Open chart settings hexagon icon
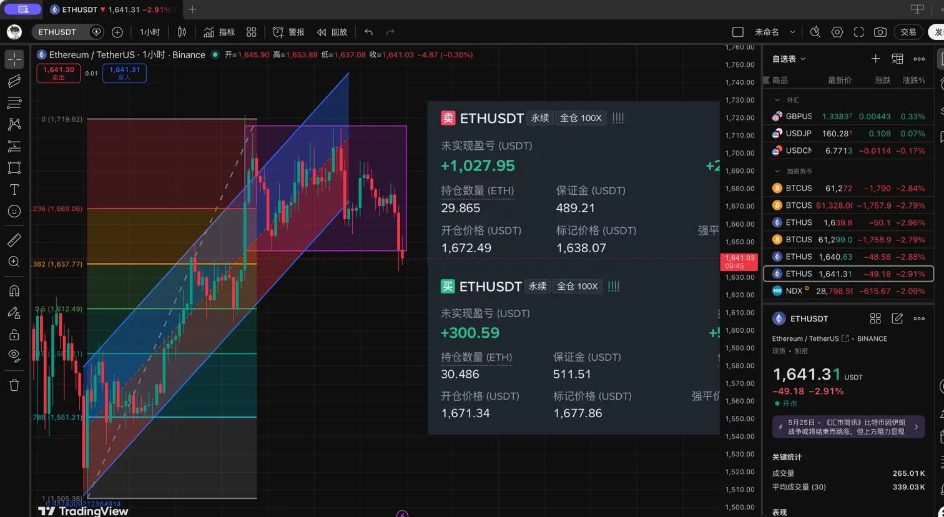The height and width of the screenshot is (517, 944). (x=837, y=32)
